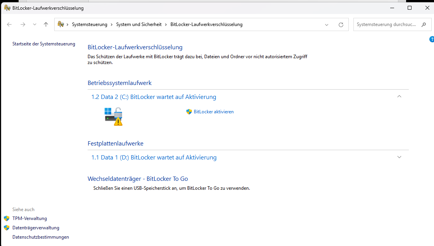Click BitLocker aktivieren link
The image size is (434, 246).
click(x=214, y=112)
